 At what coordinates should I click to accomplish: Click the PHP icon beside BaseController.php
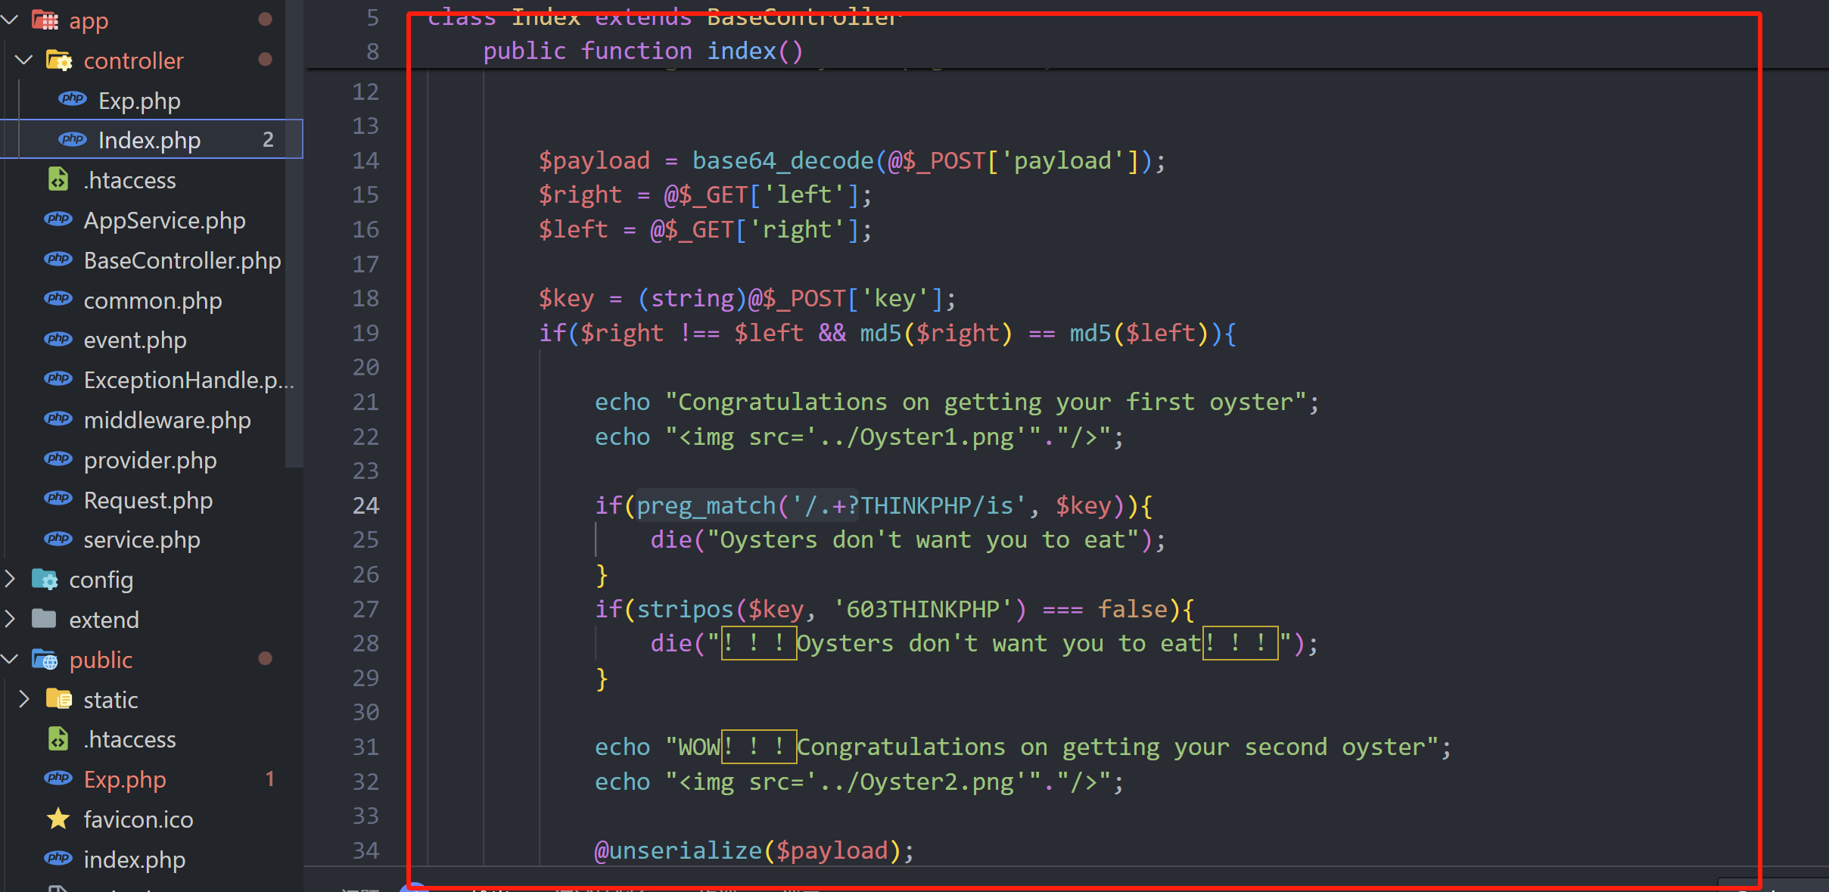point(58,260)
